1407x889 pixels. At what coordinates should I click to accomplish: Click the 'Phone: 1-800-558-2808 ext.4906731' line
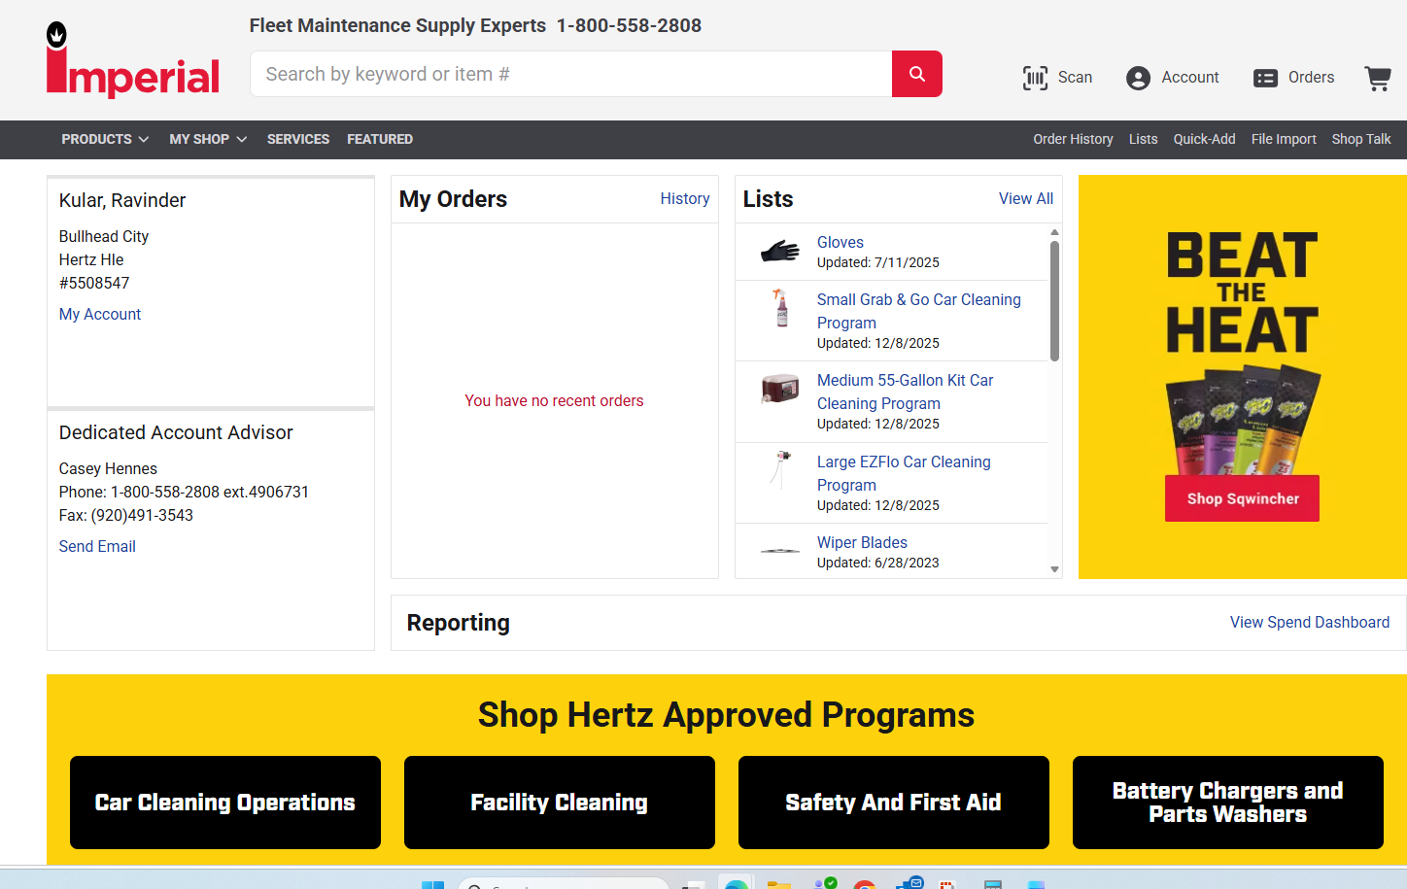184,492
